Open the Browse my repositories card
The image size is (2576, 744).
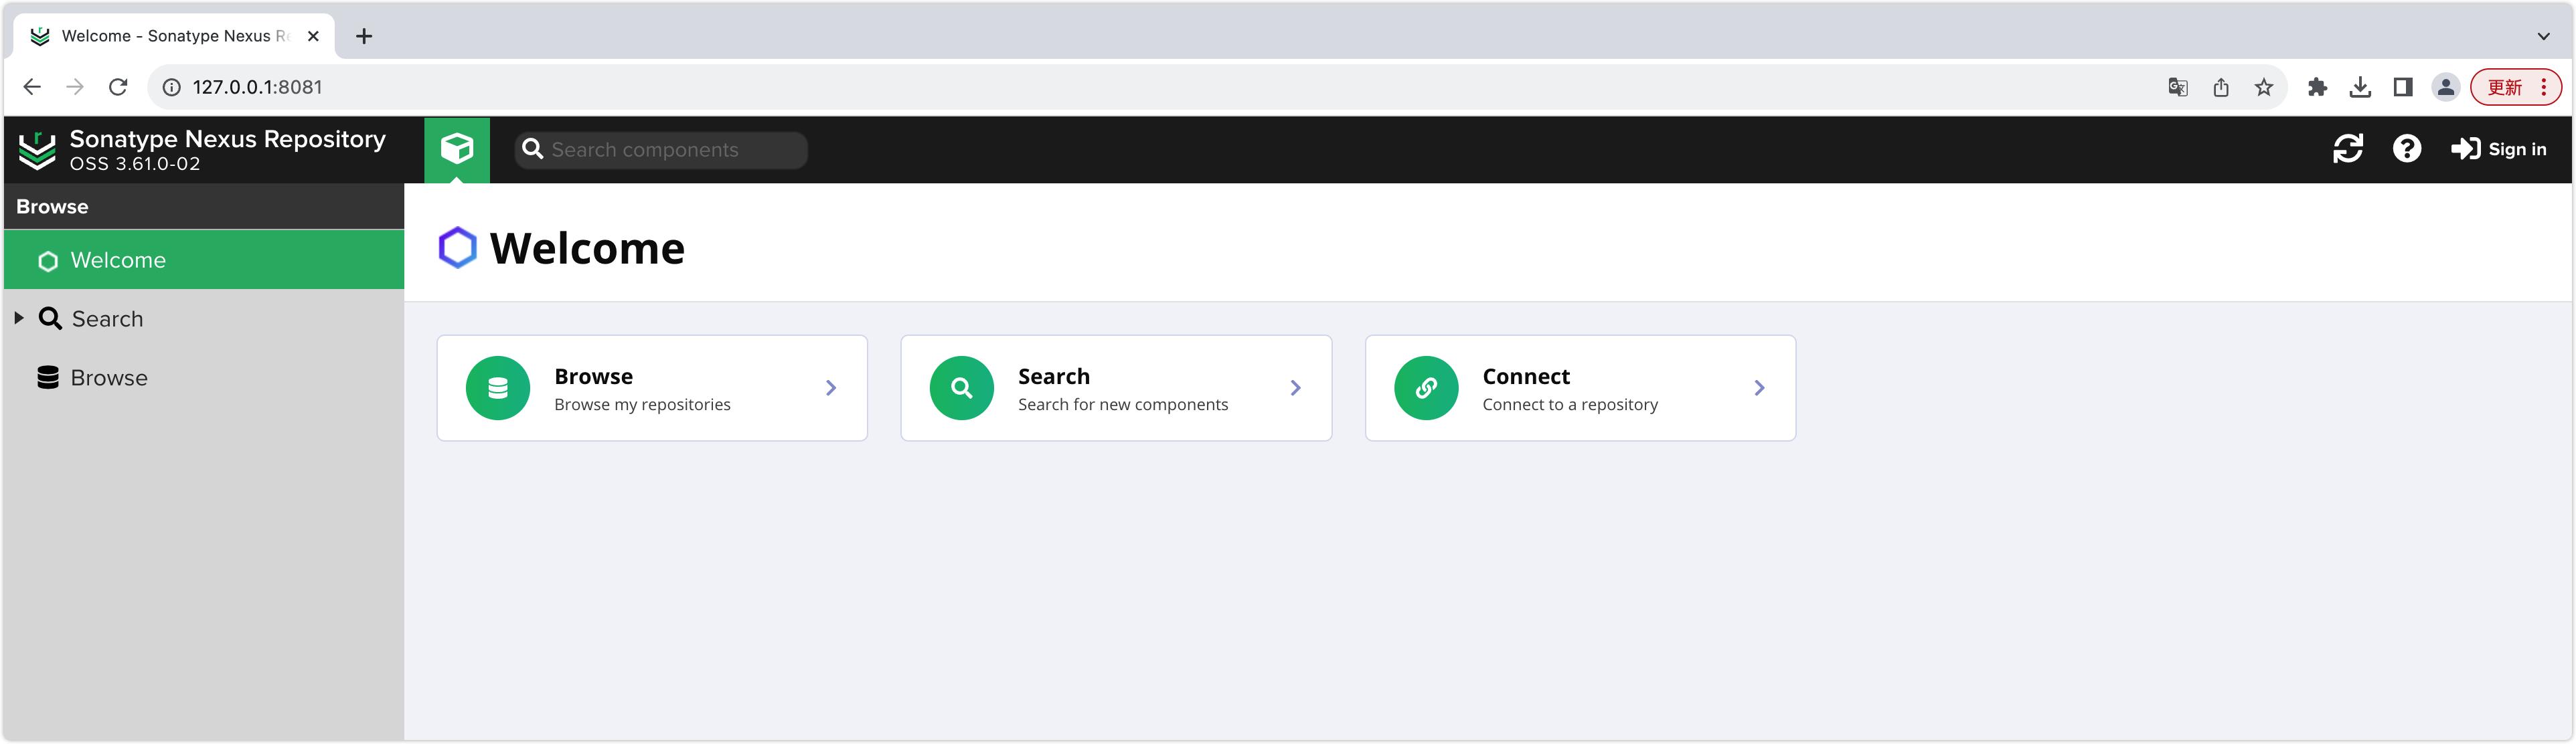coord(652,388)
